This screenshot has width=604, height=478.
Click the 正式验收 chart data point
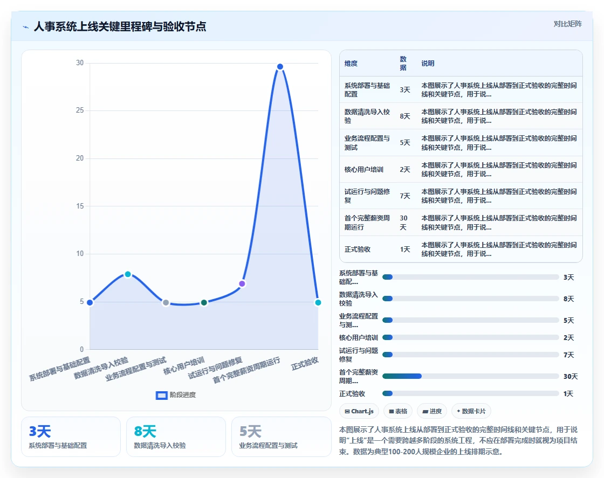[318, 302]
